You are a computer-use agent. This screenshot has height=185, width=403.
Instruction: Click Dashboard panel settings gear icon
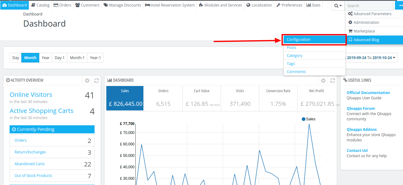click(x=323, y=80)
